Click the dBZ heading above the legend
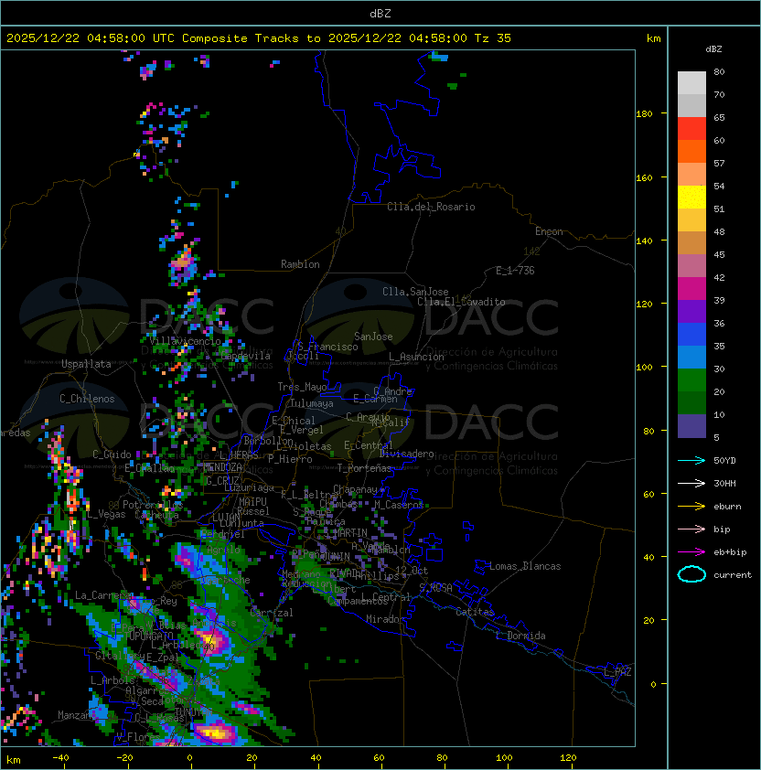Screen dimensions: 761x770 pos(713,49)
